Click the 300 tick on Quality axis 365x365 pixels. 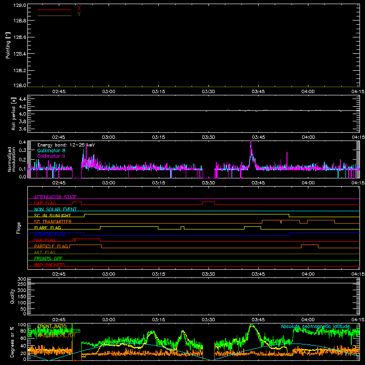point(21,279)
